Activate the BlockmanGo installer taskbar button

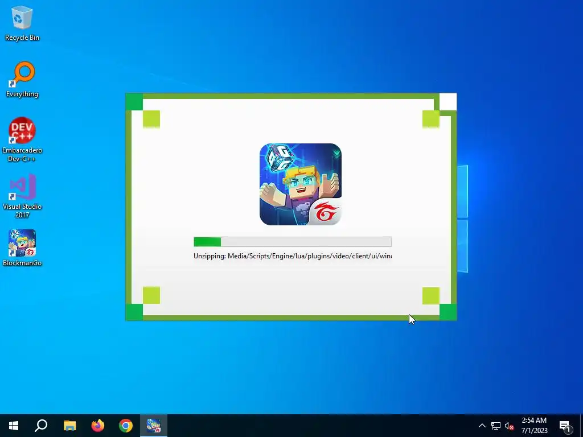154,426
